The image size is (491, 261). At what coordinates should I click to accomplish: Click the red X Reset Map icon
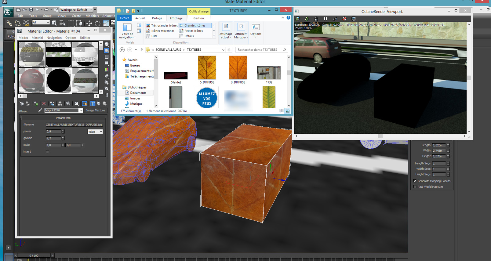(44, 103)
